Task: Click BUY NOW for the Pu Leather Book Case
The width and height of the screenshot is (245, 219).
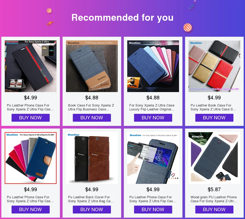Action: (x=215, y=118)
